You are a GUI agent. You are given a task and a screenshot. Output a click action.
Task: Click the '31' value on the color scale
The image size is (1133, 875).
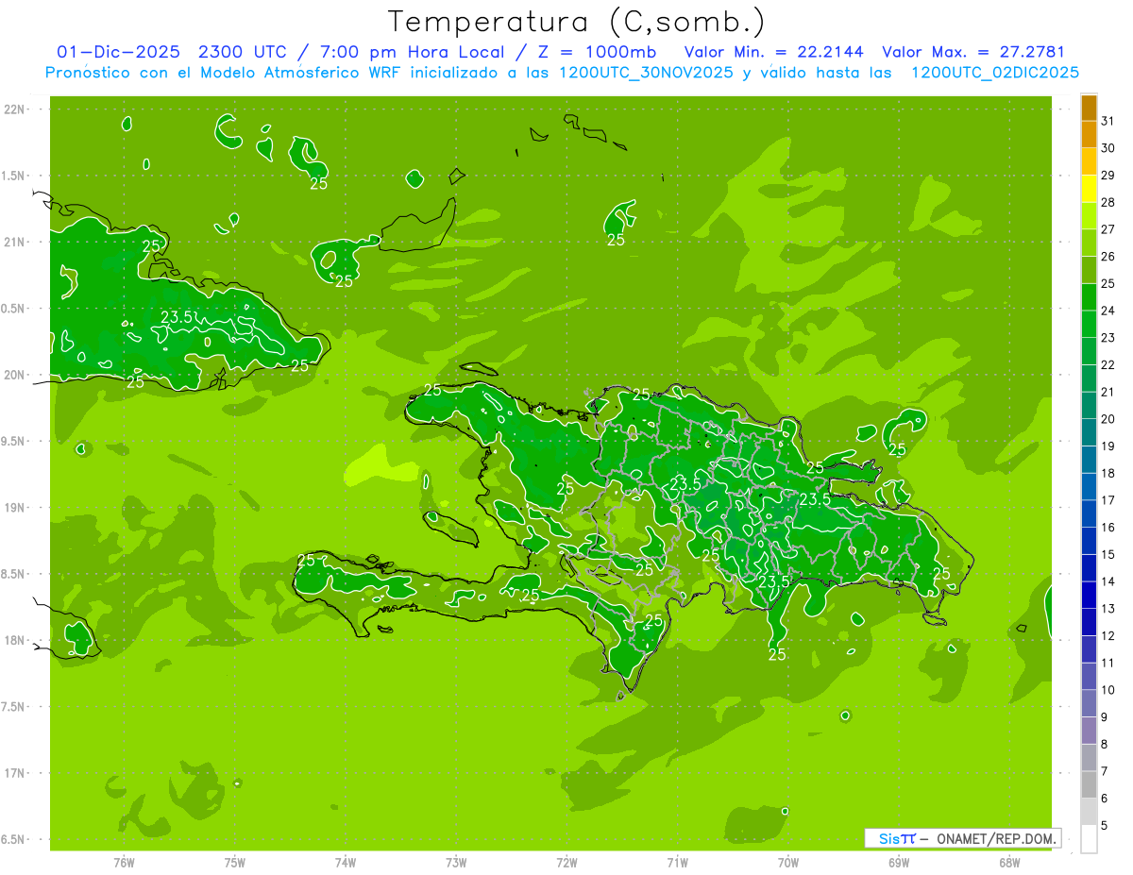1108,121
